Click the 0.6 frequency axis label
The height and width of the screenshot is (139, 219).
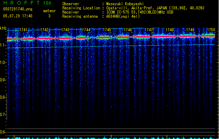tap(3, 132)
